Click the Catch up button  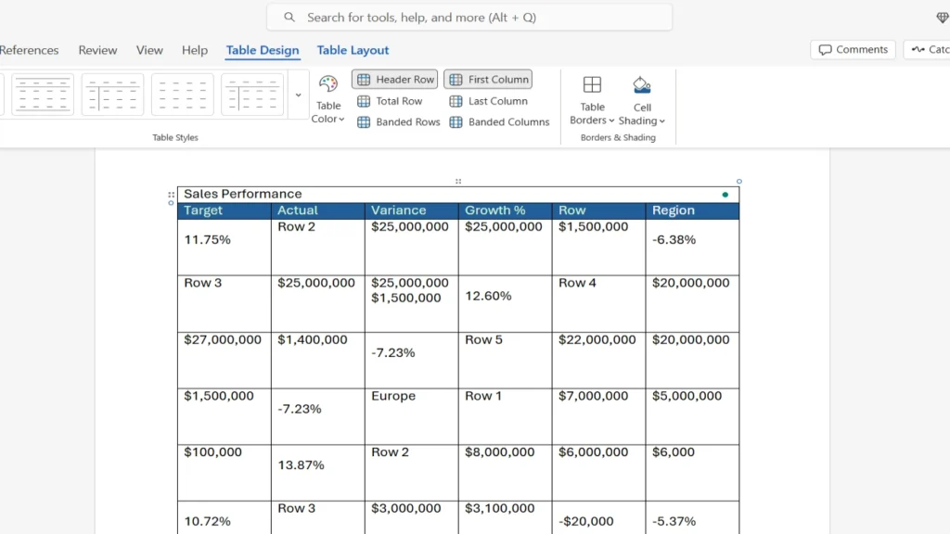click(931, 49)
